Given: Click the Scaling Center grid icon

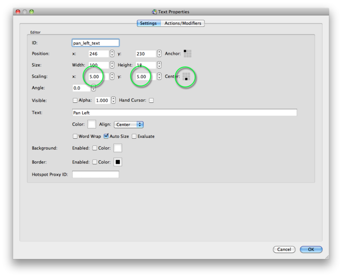Looking at the screenshot, I should 186,77.
